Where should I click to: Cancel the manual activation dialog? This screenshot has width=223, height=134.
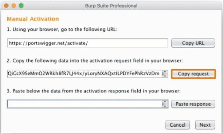(177, 125)
